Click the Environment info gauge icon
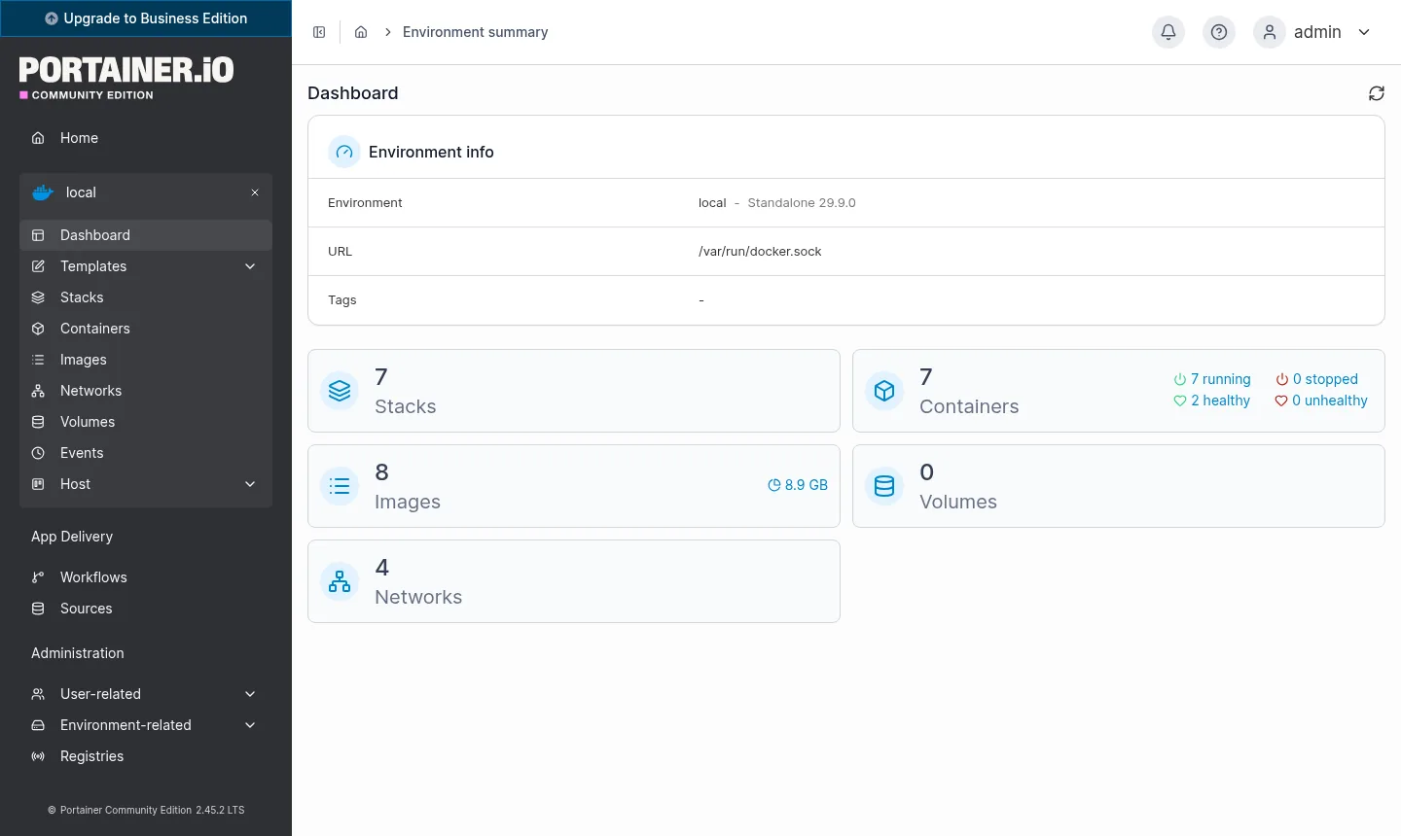Viewport: 1401px width, 836px height. [344, 152]
